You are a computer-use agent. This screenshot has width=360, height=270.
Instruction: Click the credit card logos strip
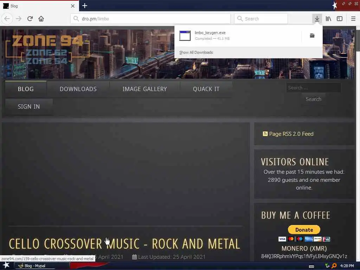tap(304, 239)
